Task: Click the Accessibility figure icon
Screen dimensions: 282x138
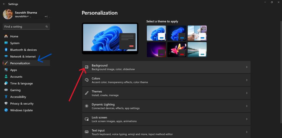Action: click(6, 97)
